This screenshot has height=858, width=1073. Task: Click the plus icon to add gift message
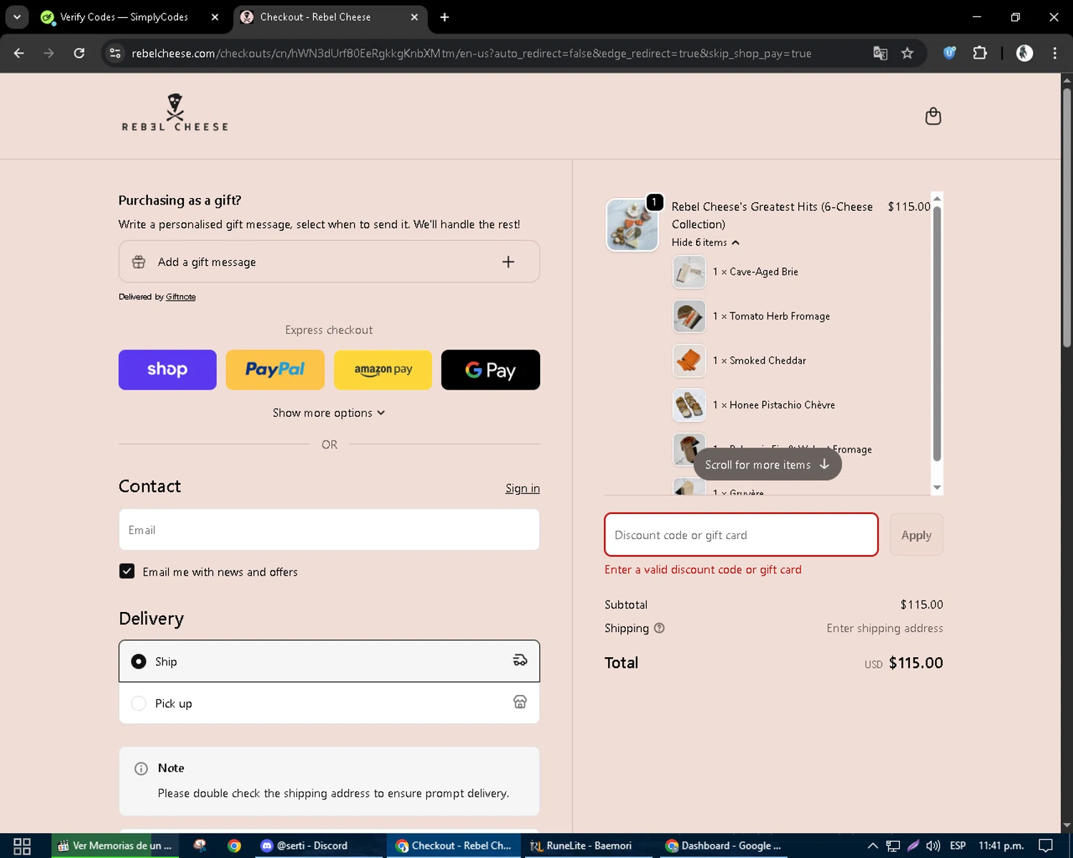(x=508, y=262)
